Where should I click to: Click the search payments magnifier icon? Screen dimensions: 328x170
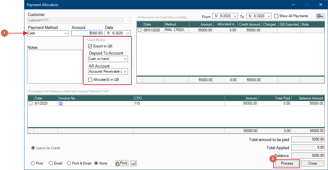[320, 16]
